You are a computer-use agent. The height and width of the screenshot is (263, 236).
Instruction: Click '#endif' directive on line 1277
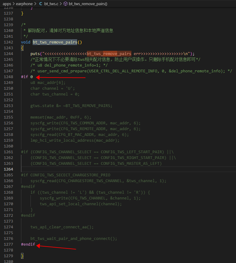pyautogui.click(x=28, y=244)
